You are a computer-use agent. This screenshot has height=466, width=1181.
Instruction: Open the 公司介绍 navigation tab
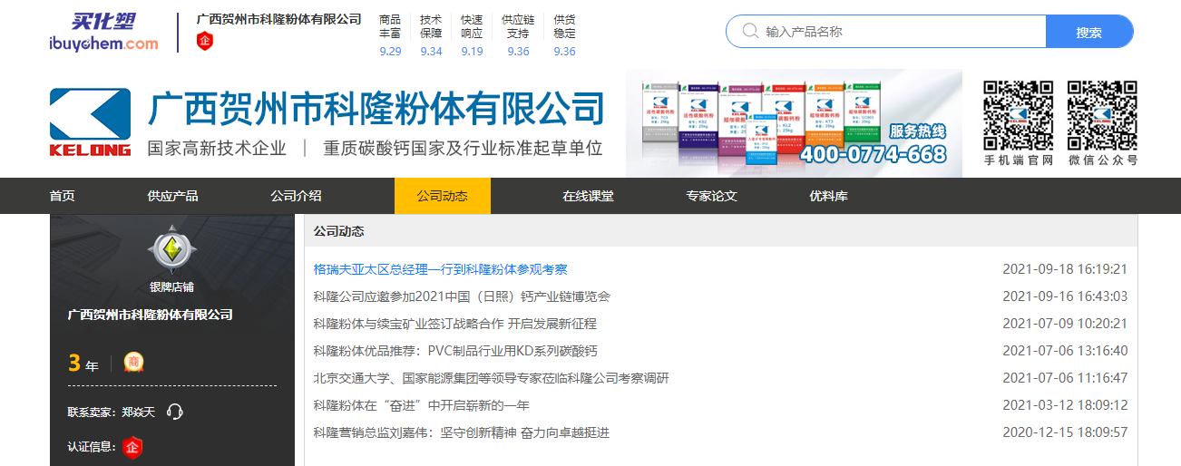coord(296,196)
